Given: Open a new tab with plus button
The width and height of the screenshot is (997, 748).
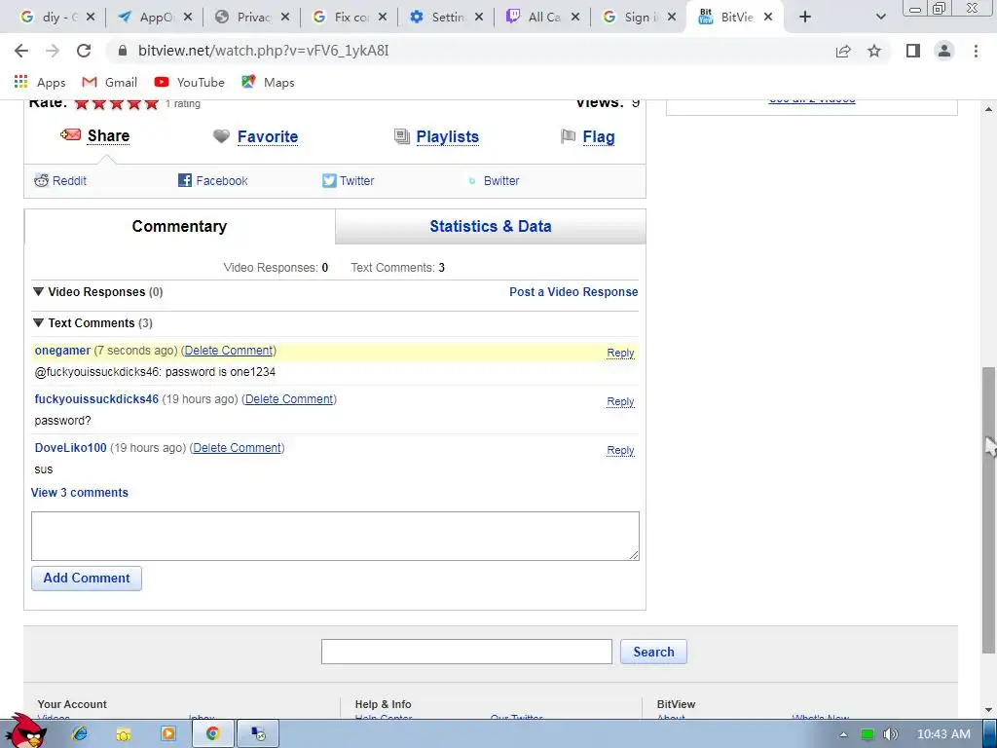Looking at the screenshot, I should click(805, 18).
